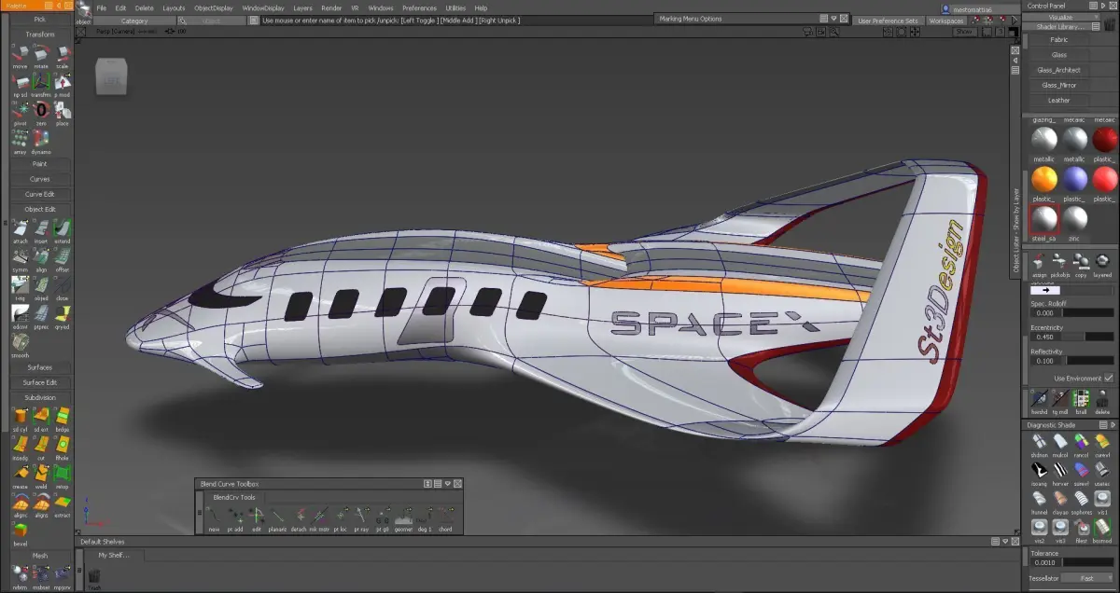The image size is (1120, 593).
Task: Click the User Preference Sets button
Action: (x=888, y=21)
